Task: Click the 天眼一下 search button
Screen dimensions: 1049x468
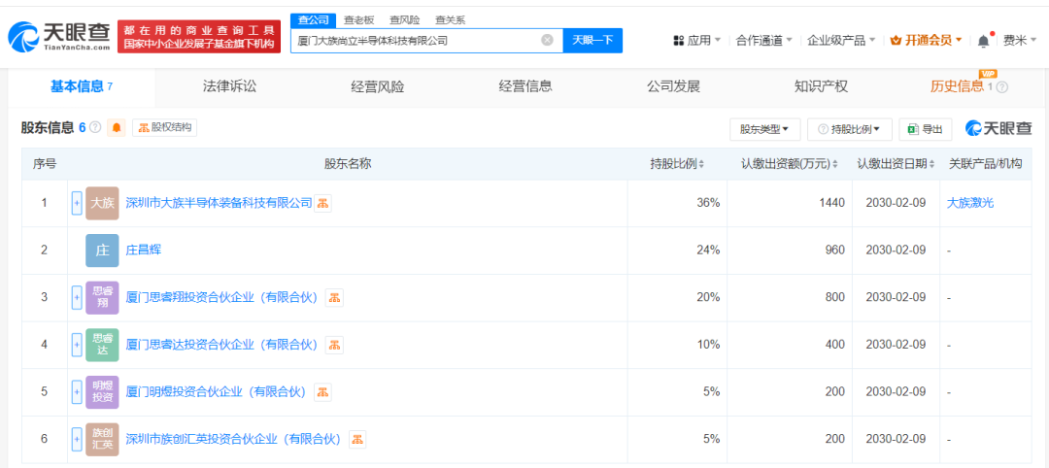Action: pyautogui.click(x=592, y=40)
